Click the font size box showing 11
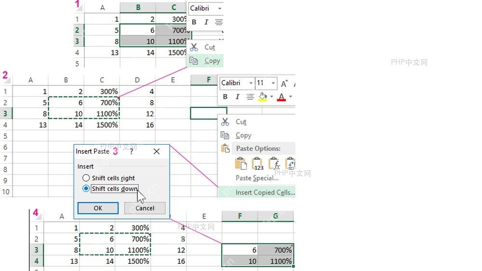This screenshot has height=271, width=482. click(x=266, y=83)
